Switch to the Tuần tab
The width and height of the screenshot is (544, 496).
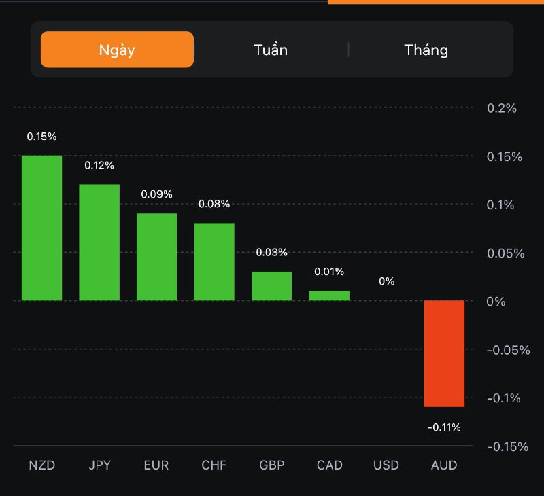(x=271, y=50)
